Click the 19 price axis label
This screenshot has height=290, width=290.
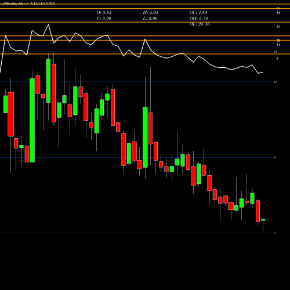pos(278,9)
